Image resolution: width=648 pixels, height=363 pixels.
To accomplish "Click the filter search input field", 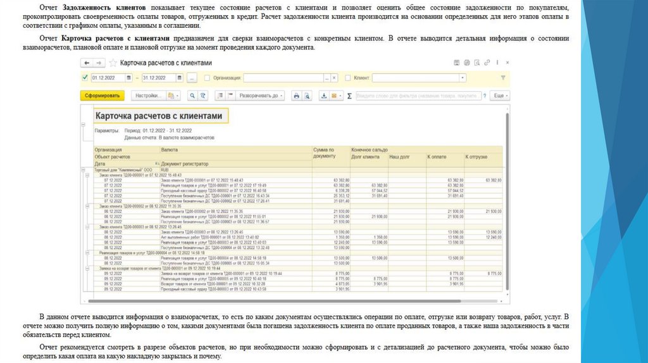I will [419, 95].
